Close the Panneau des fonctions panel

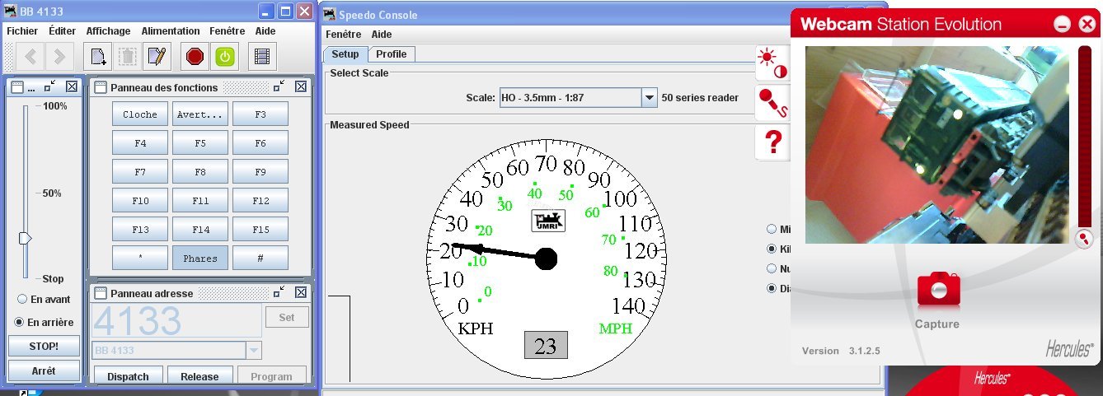point(301,86)
